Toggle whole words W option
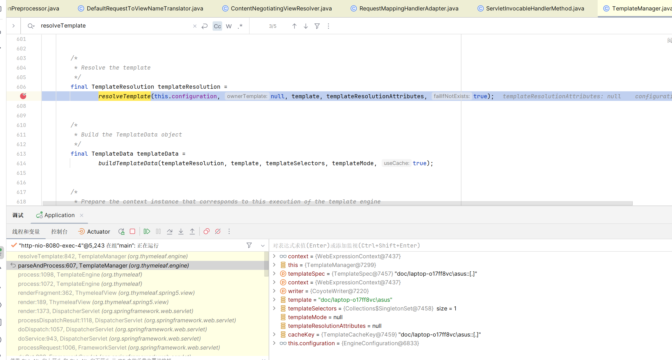 click(x=229, y=26)
